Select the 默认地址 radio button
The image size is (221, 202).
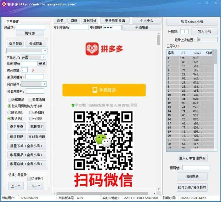(x=9, y=118)
